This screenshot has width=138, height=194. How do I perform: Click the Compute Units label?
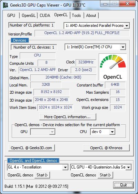(x=21, y=63)
